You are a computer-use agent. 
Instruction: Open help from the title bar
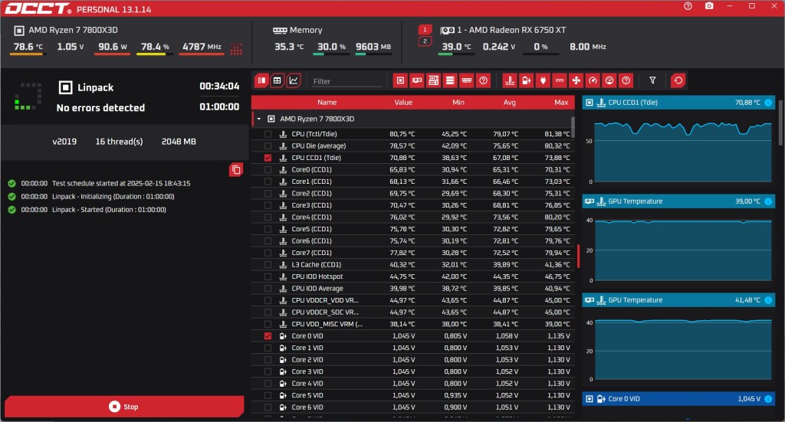688,6
